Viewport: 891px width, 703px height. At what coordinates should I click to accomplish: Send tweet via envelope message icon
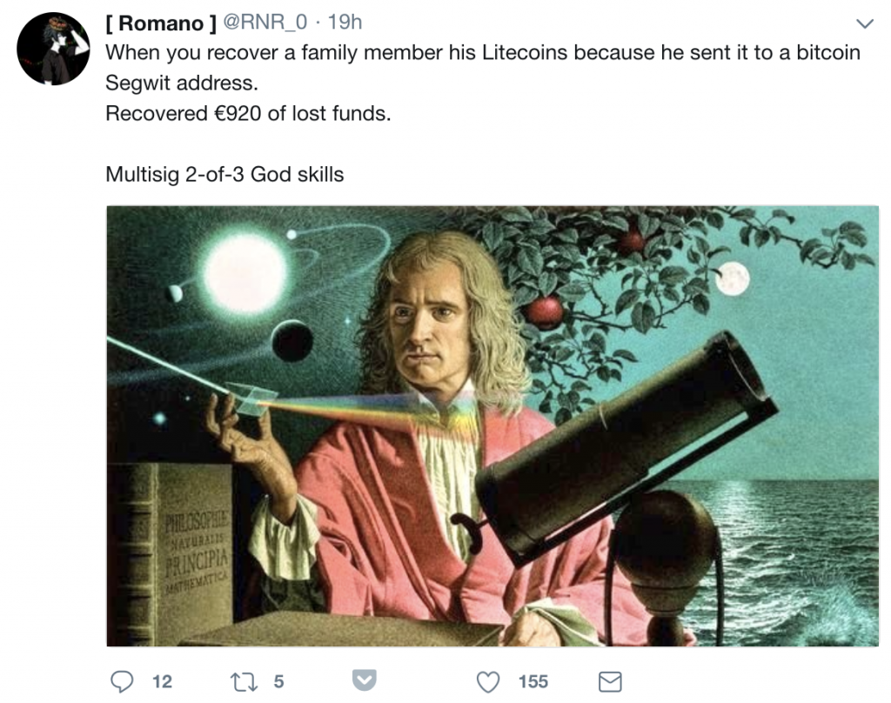pos(610,681)
